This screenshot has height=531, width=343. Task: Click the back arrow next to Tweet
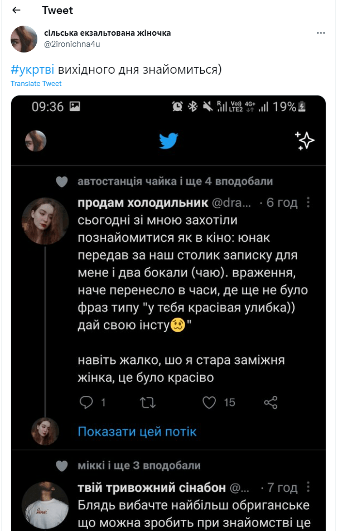16,11
